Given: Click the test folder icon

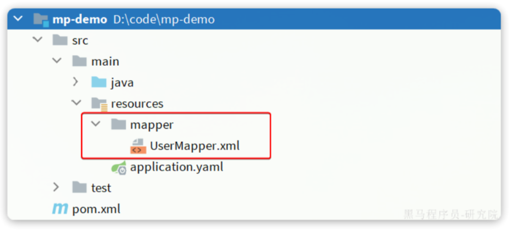Looking at the screenshot, I should coord(80,188).
